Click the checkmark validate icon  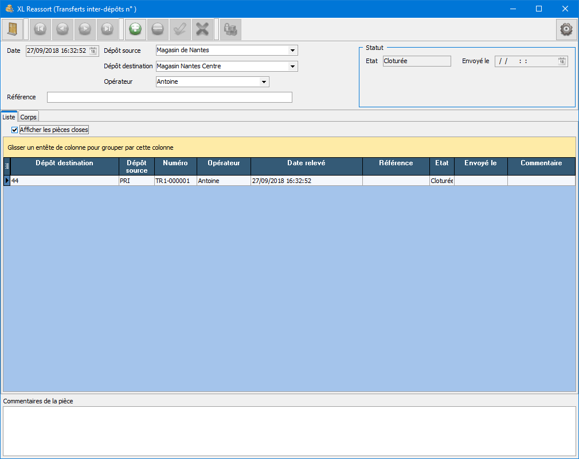click(180, 29)
